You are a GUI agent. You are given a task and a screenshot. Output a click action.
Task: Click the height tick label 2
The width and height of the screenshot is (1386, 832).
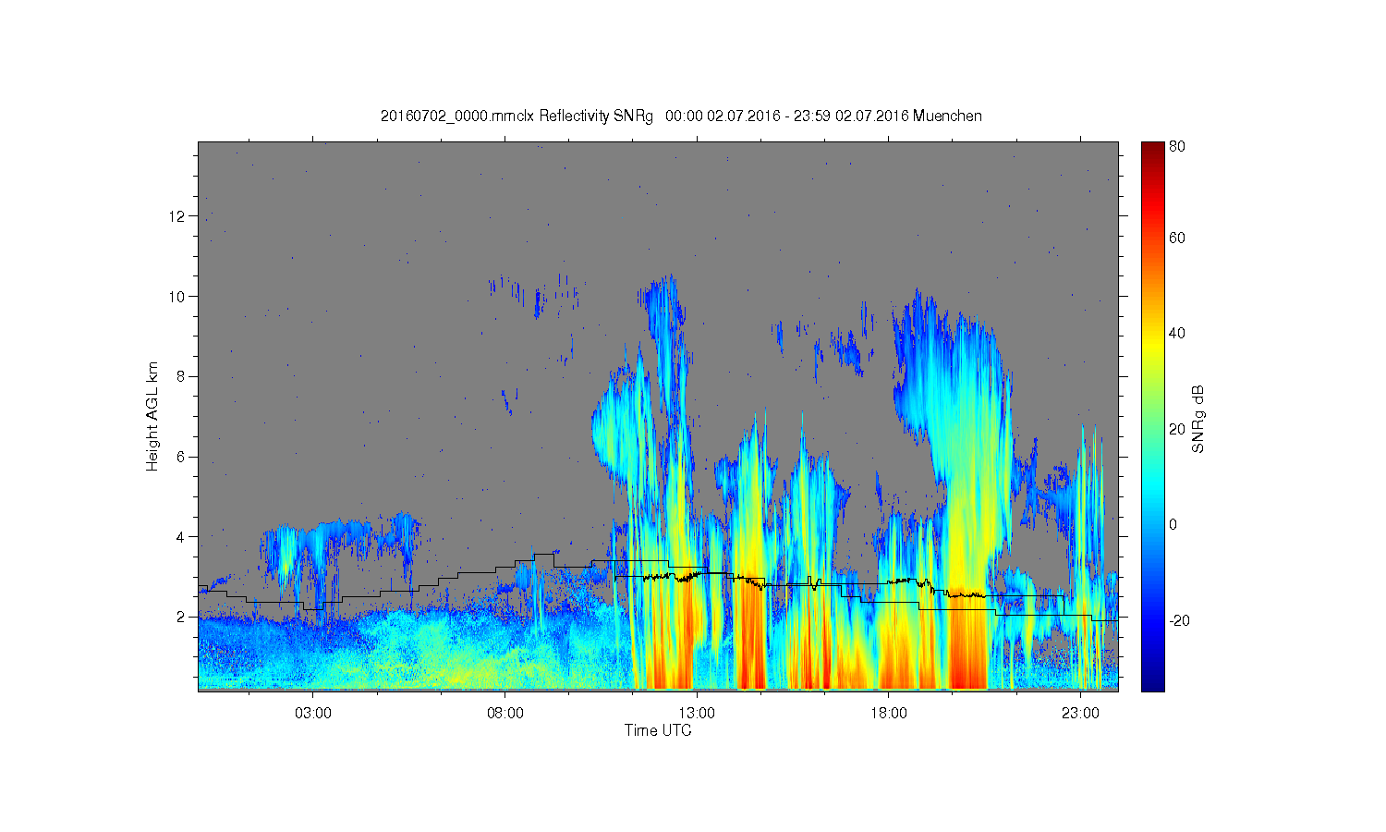tap(182, 617)
